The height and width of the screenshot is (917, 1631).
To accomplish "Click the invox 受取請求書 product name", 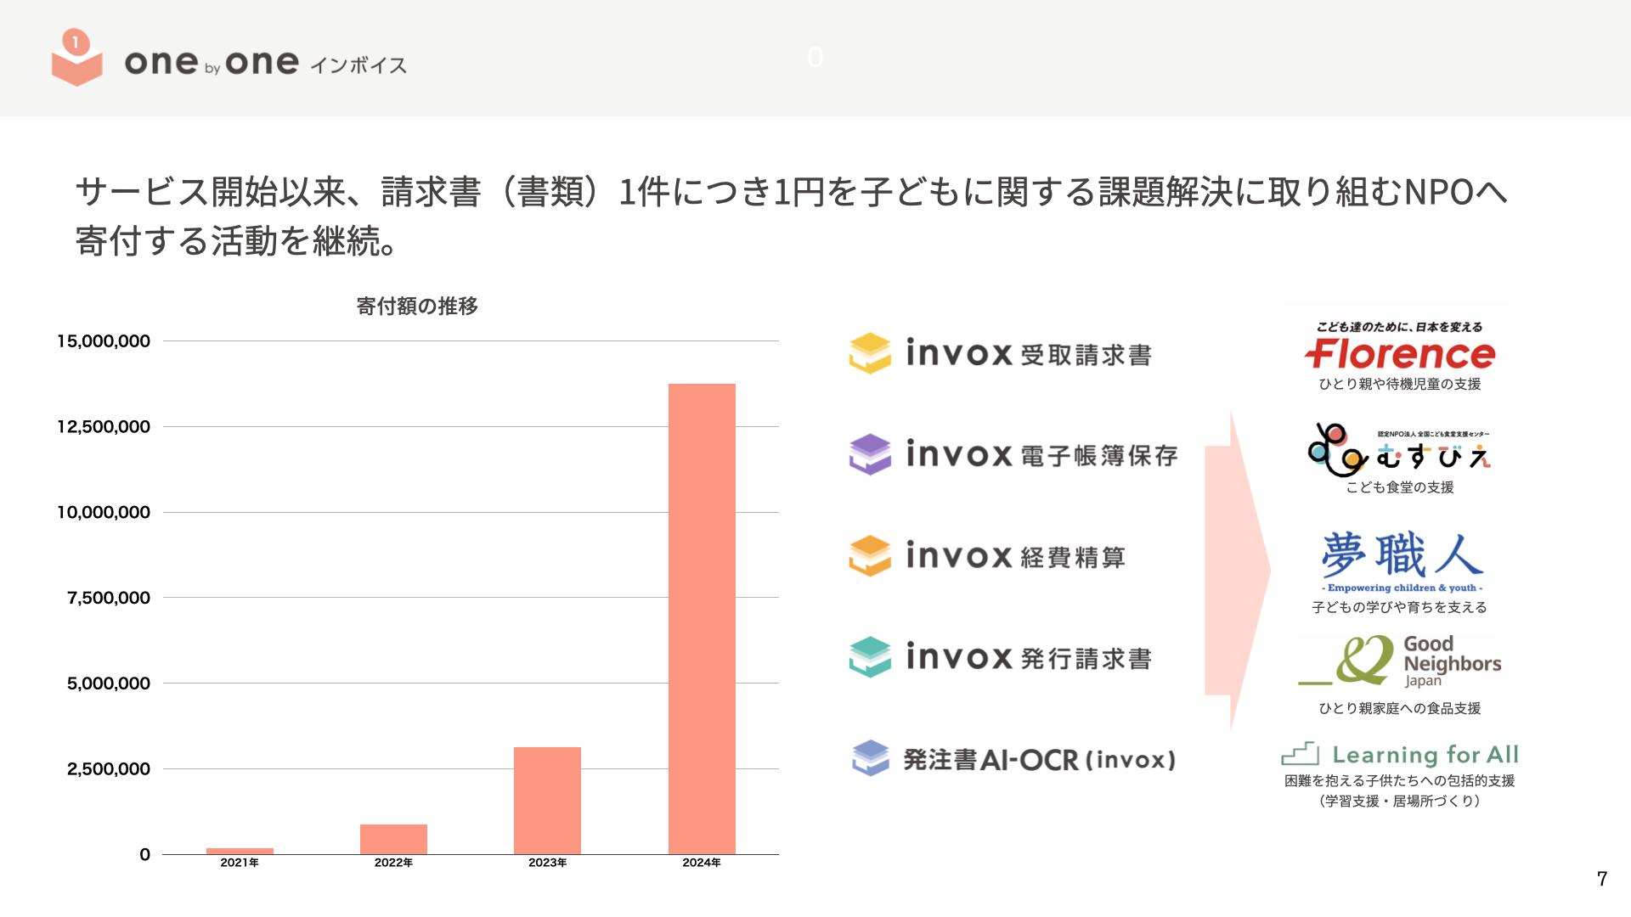I will pyautogui.click(x=1029, y=353).
